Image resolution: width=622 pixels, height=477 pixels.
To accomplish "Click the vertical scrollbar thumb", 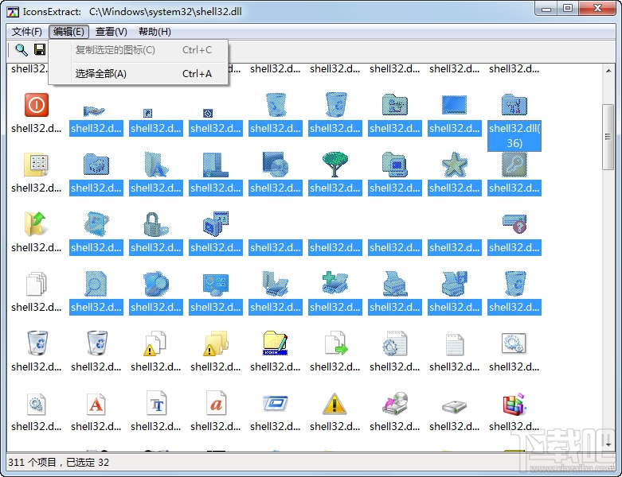I will [608, 137].
